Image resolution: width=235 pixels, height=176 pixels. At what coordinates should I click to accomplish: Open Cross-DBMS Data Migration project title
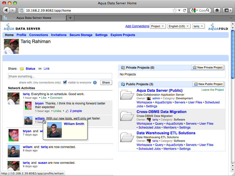pyautogui.click(x=162, y=112)
